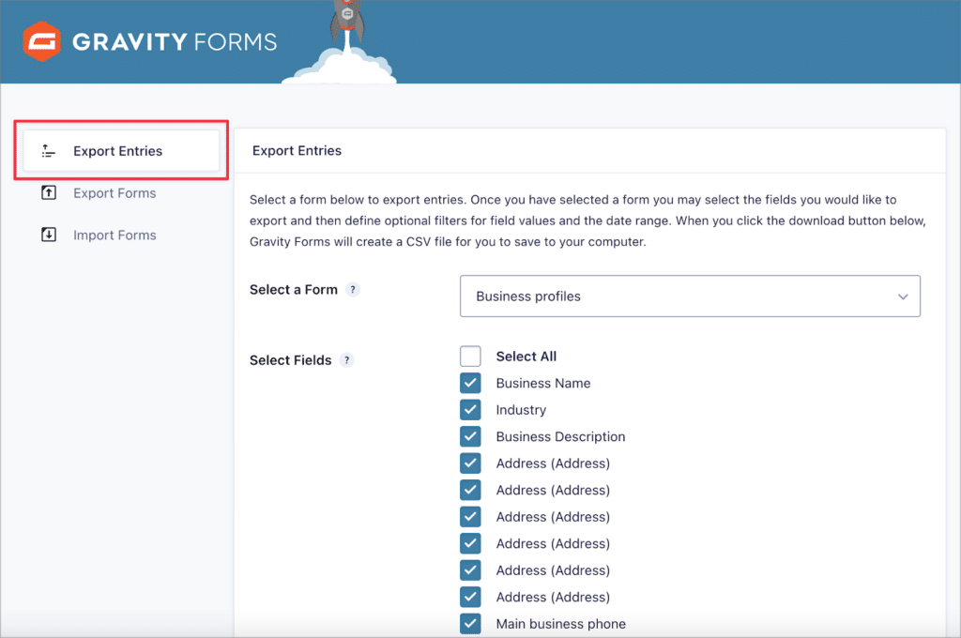Uncheck the Business Name checkbox
961x638 pixels.
click(x=471, y=383)
